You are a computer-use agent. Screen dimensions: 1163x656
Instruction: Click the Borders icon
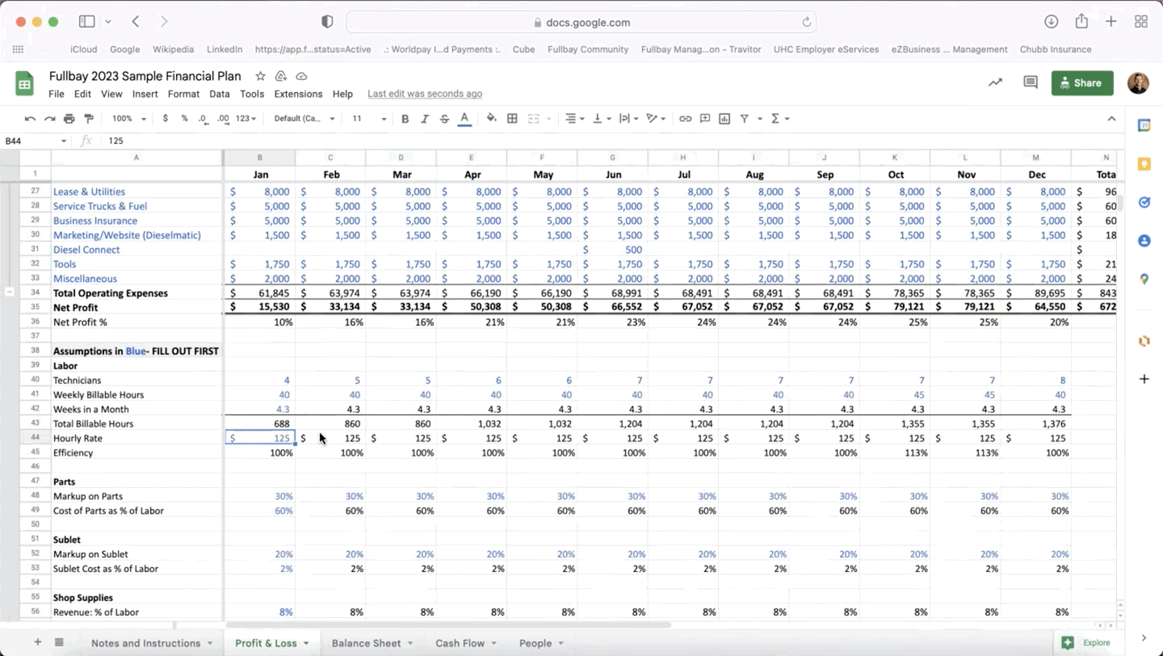point(512,119)
